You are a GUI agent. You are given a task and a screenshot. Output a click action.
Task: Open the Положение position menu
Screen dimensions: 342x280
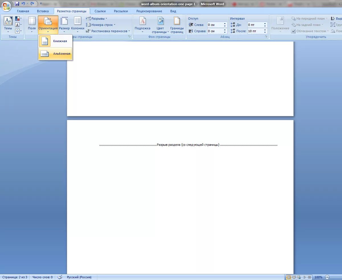[x=280, y=24]
